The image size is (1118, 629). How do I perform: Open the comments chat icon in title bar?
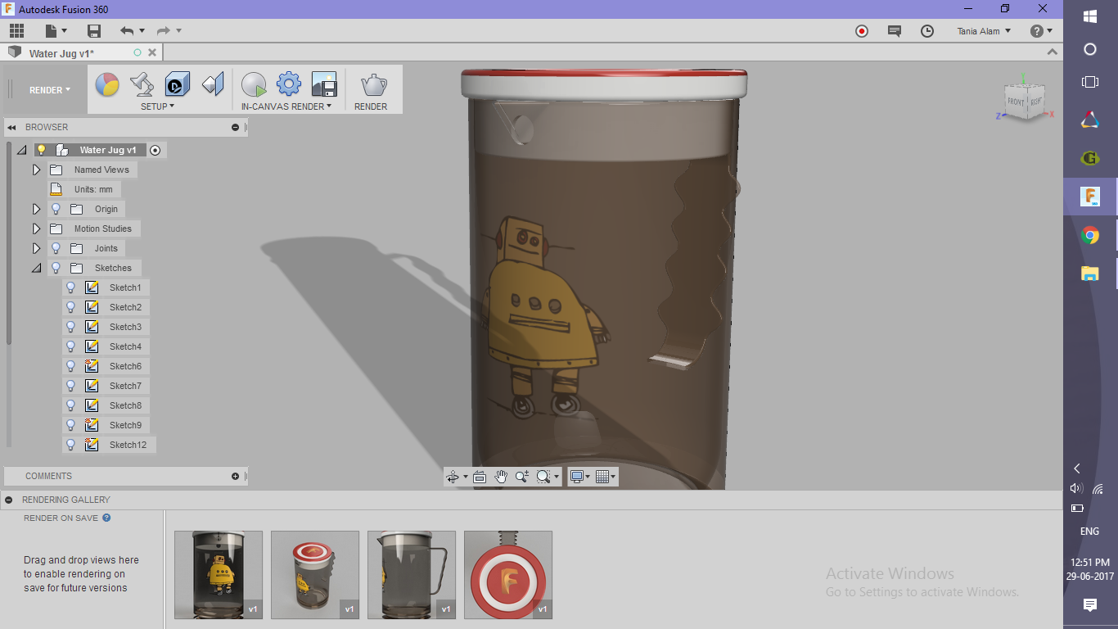pyautogui.click(x=895, y=31)
